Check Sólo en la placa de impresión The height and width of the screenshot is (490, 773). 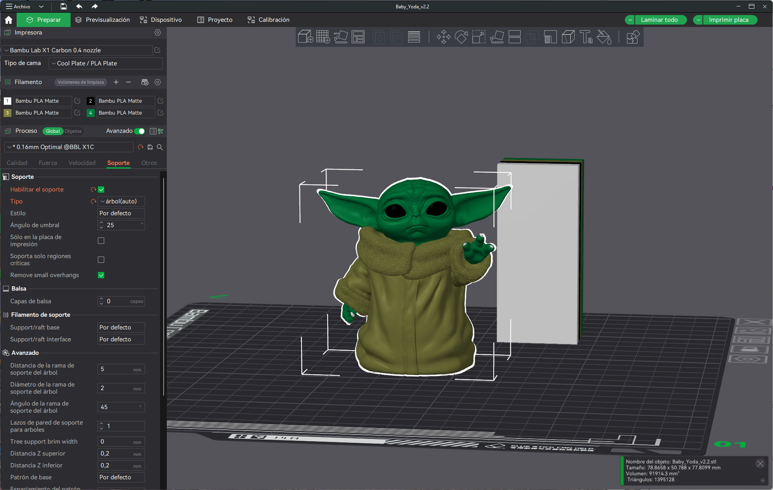point(101,241)
